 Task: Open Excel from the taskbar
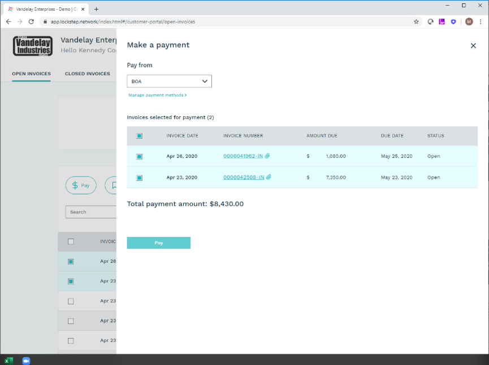pos(8,360)
